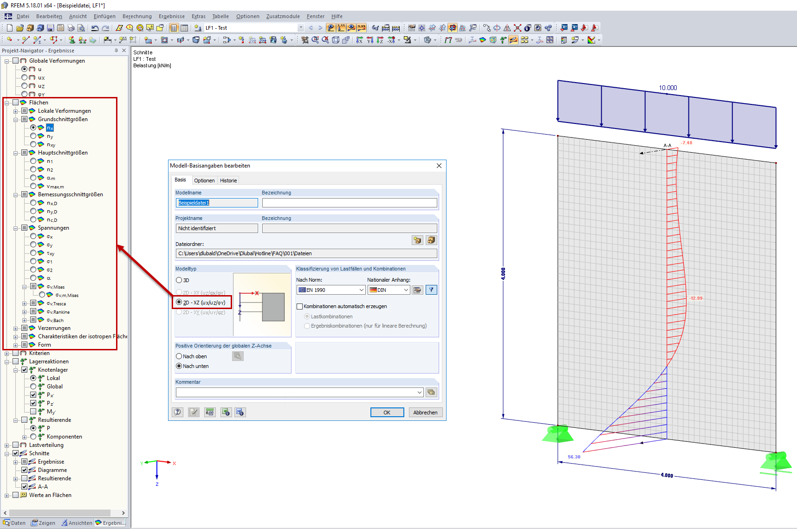Expand the Kriterien tree node
The height and width of the screenshot is (529, 797).
[7, 353]
